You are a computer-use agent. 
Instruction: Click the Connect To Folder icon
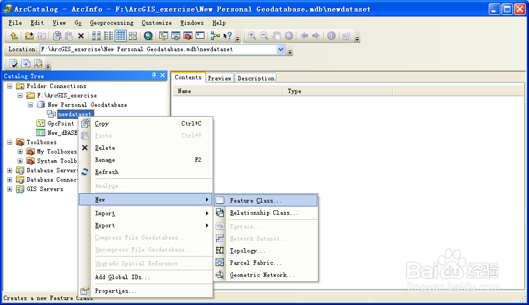(29, 36)
